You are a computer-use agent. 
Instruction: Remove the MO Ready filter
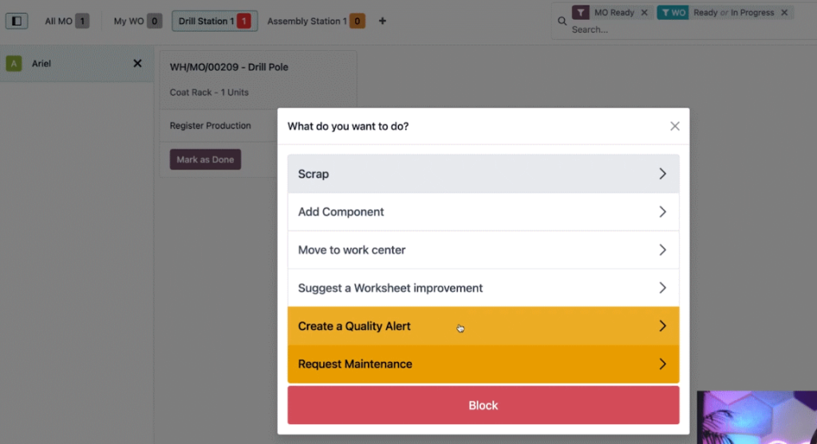[x=644, y=13]
